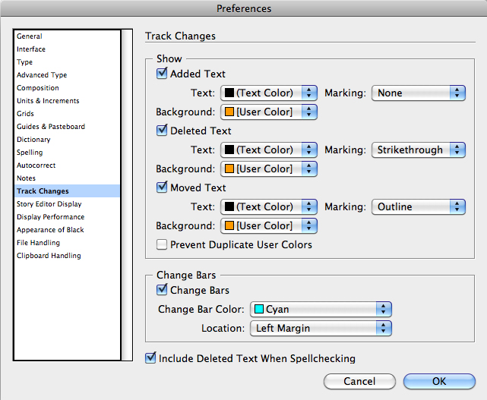Disable the Moved Text checkbox
This screenshot has height=400, width=487.
(x=162, y=187)
